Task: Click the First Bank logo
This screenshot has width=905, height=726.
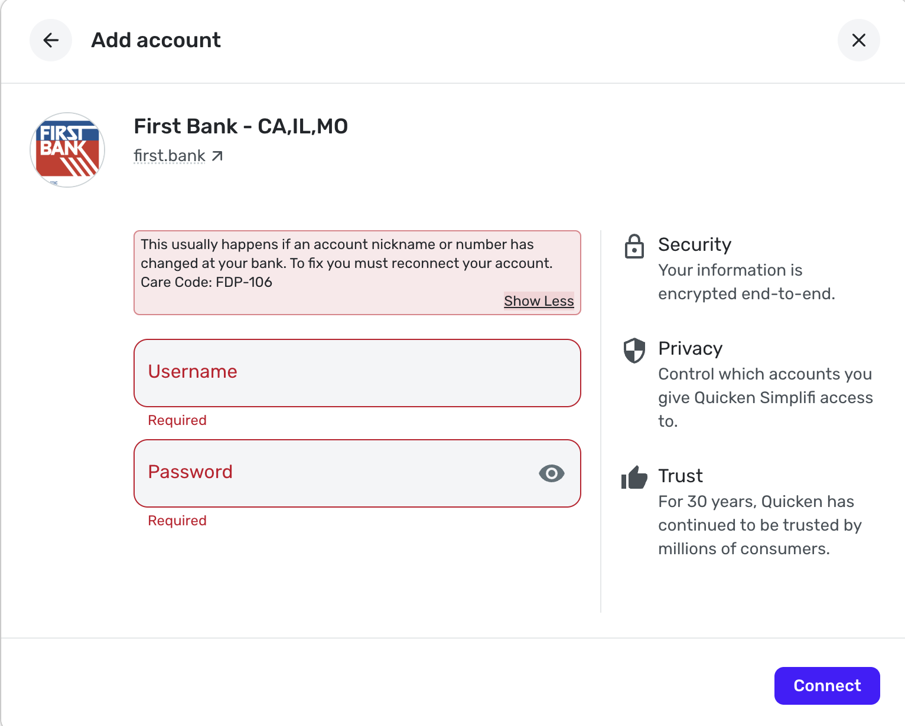Action: (67, 150)
